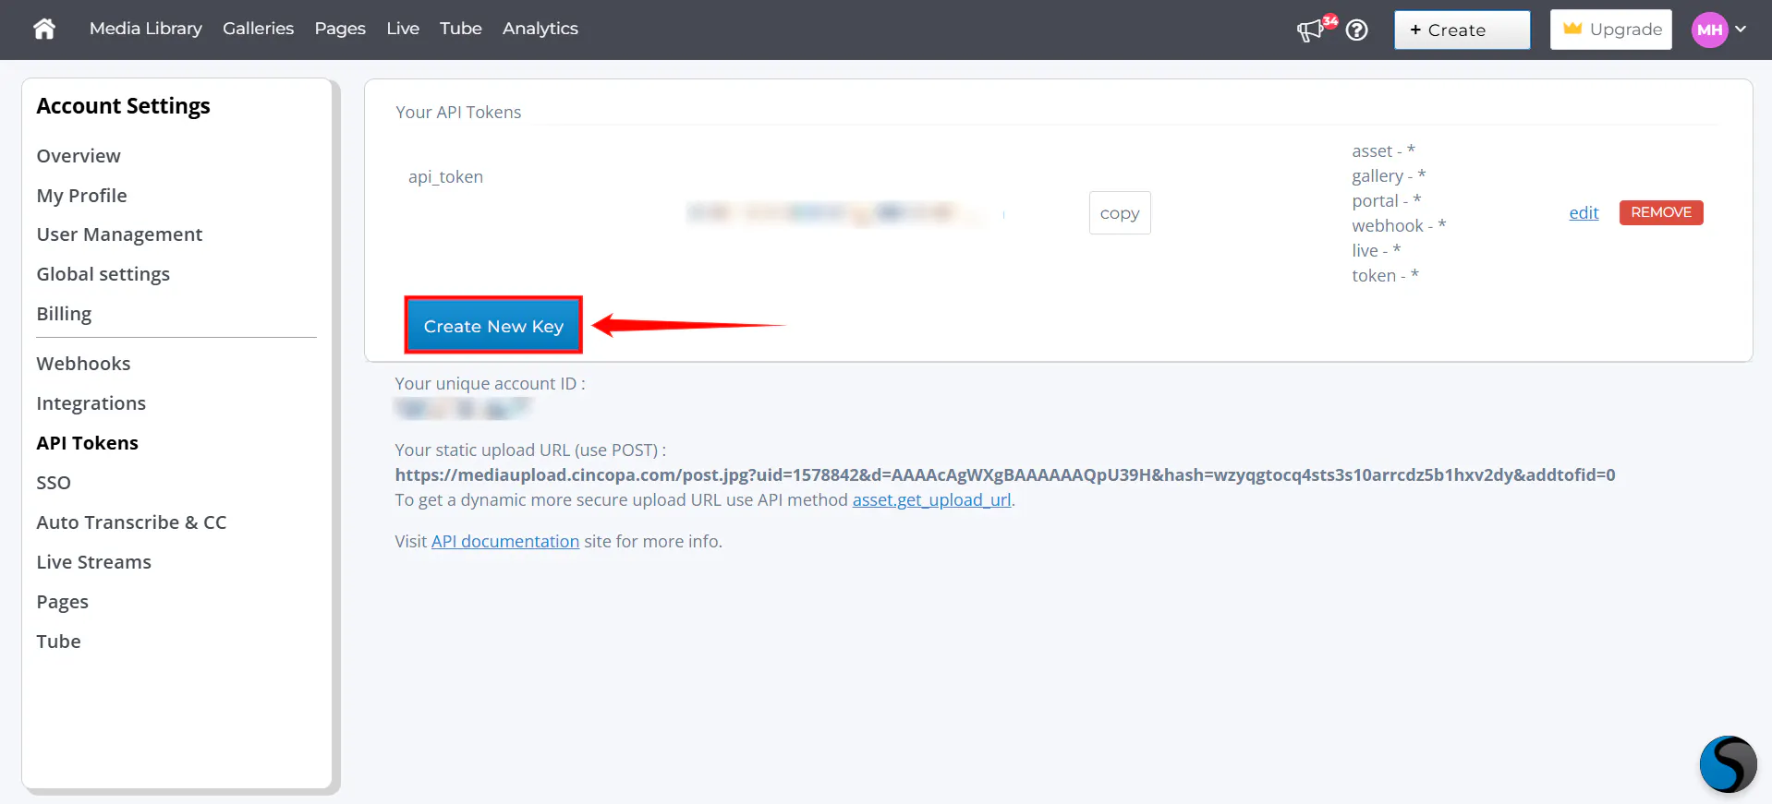Screen dimensions: 1772x804
Task: Open Tube in the settings sidebar
Action: pyautogui.click(x=59, y=642)
